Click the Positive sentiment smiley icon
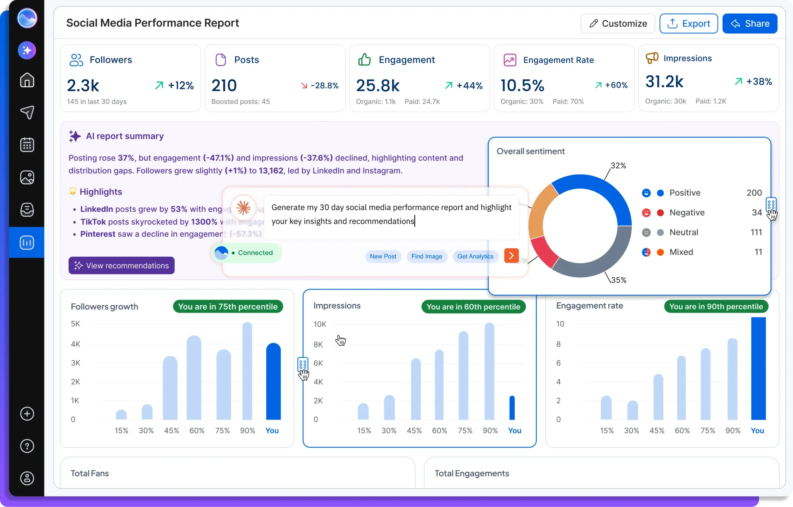793x507 pixels. click(646, 193)
